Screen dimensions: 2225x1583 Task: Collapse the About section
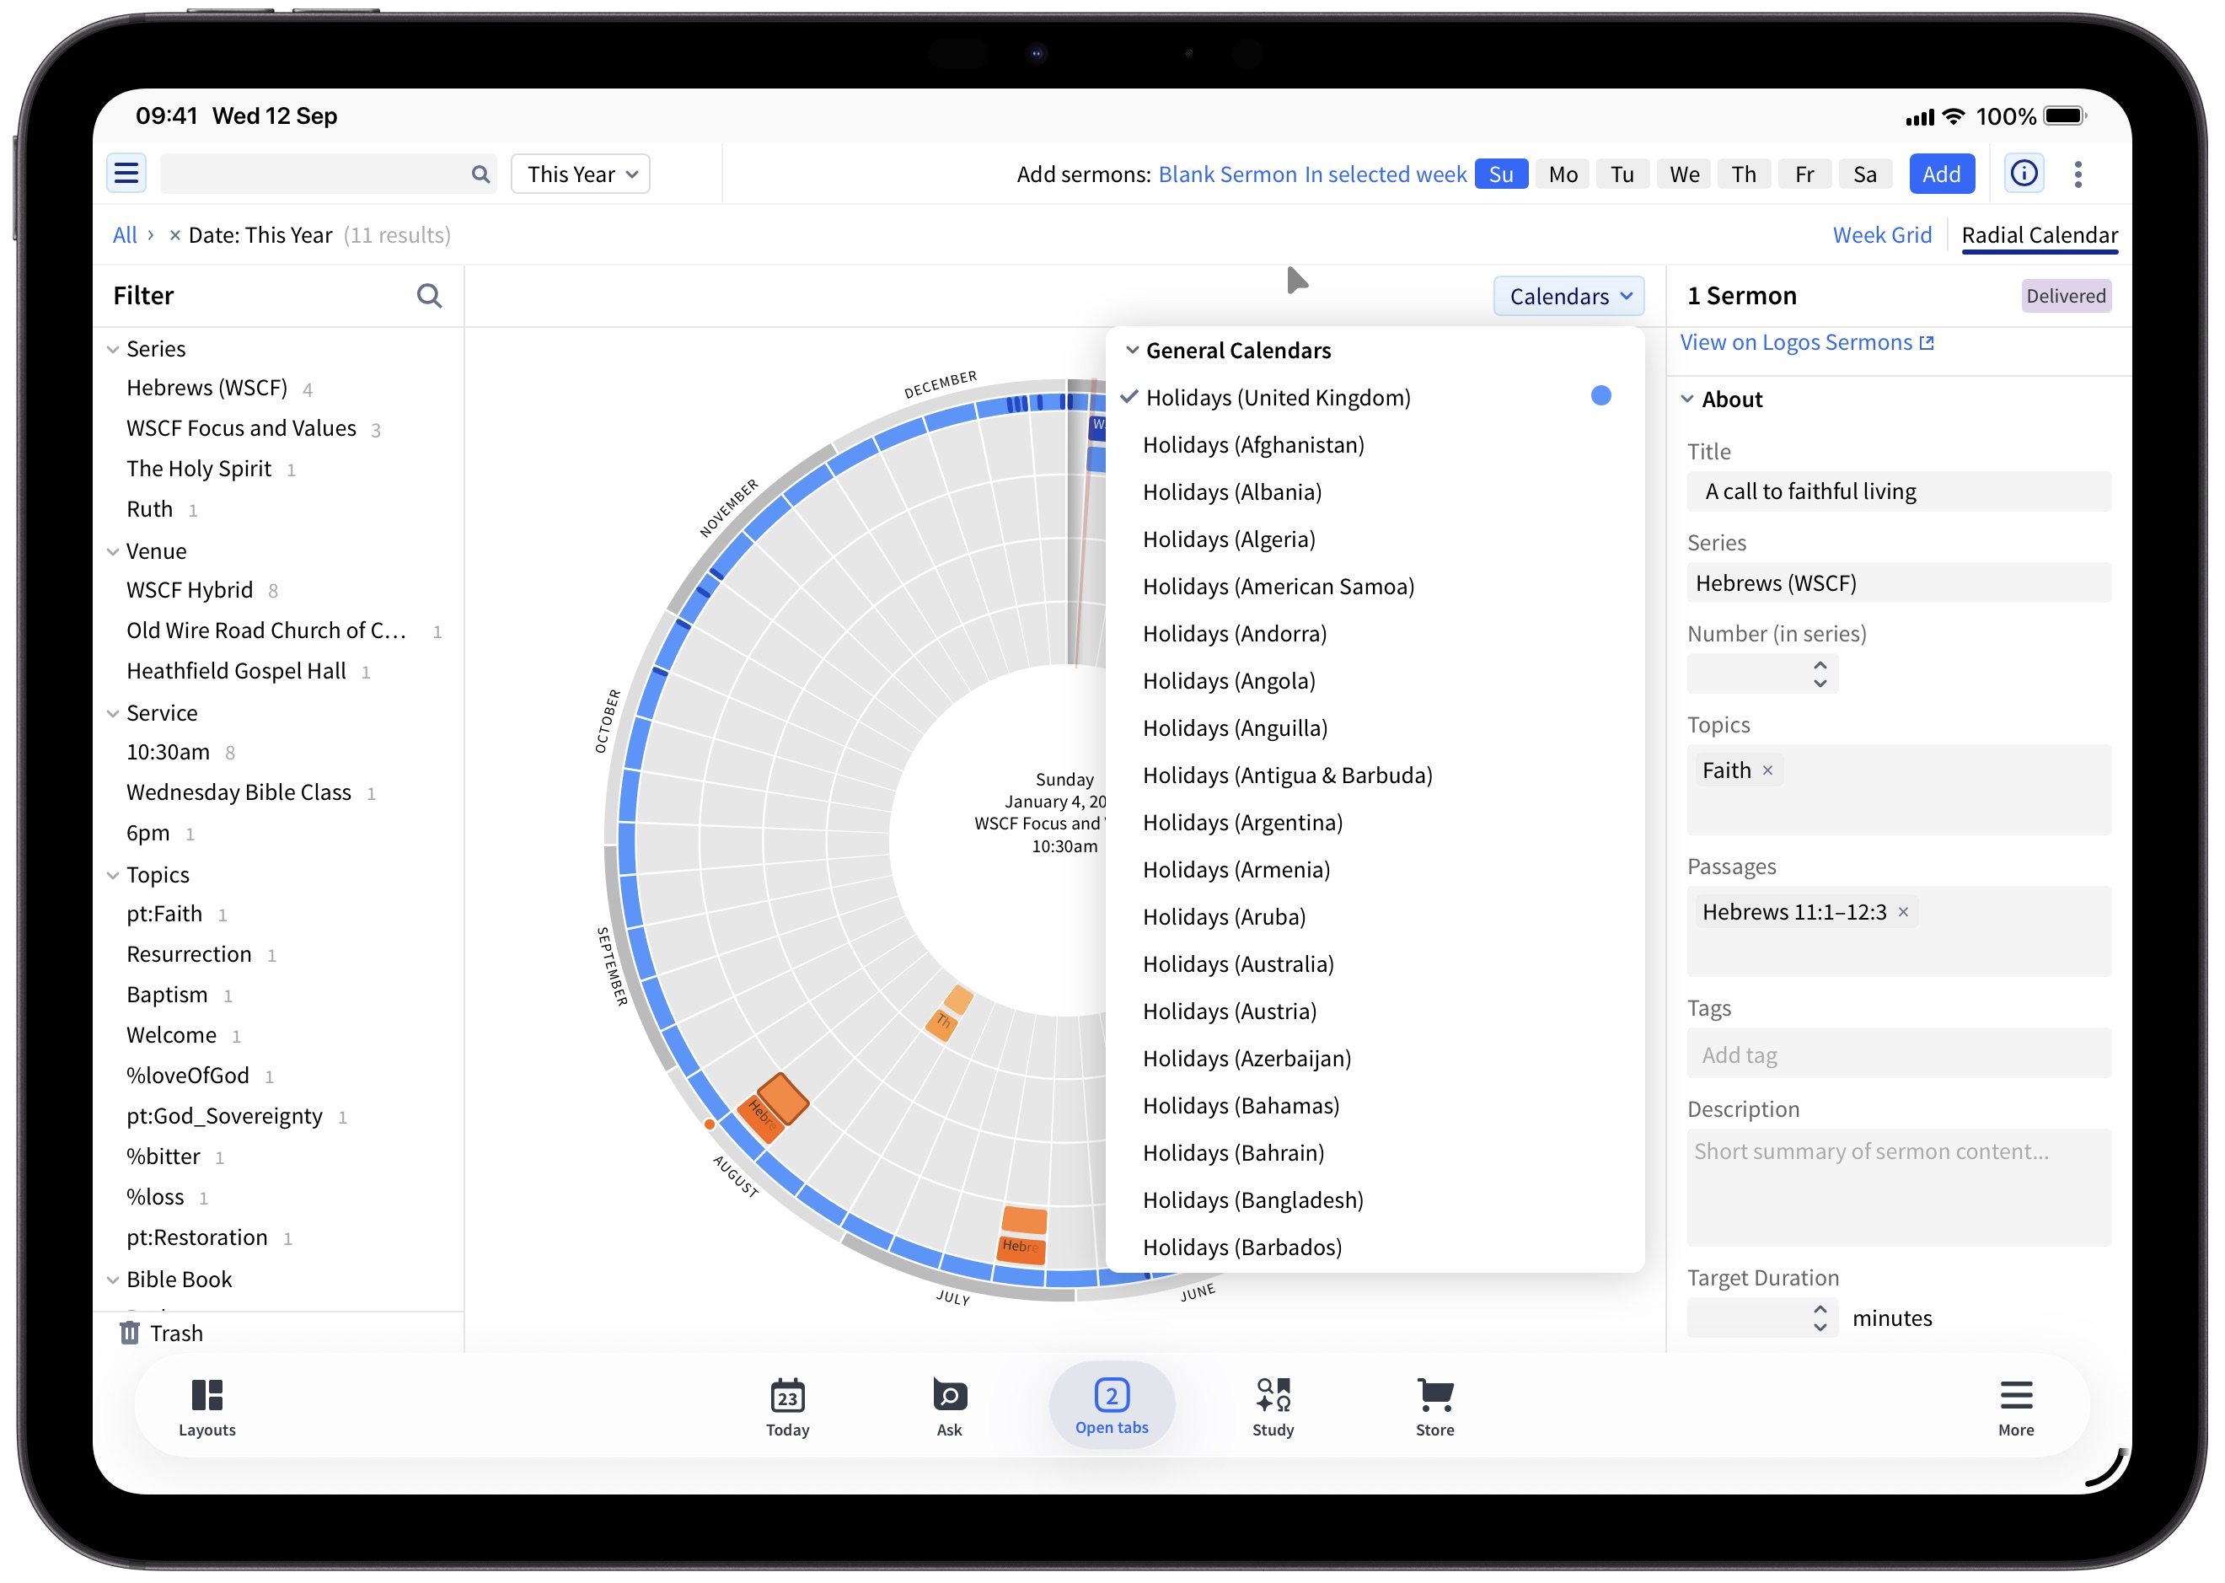(x=1687, y=400)
